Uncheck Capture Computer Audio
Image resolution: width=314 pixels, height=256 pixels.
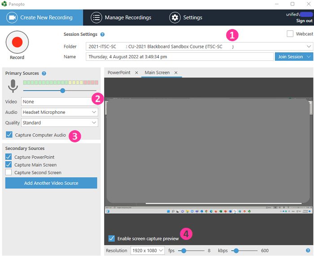tap(9, 135)
